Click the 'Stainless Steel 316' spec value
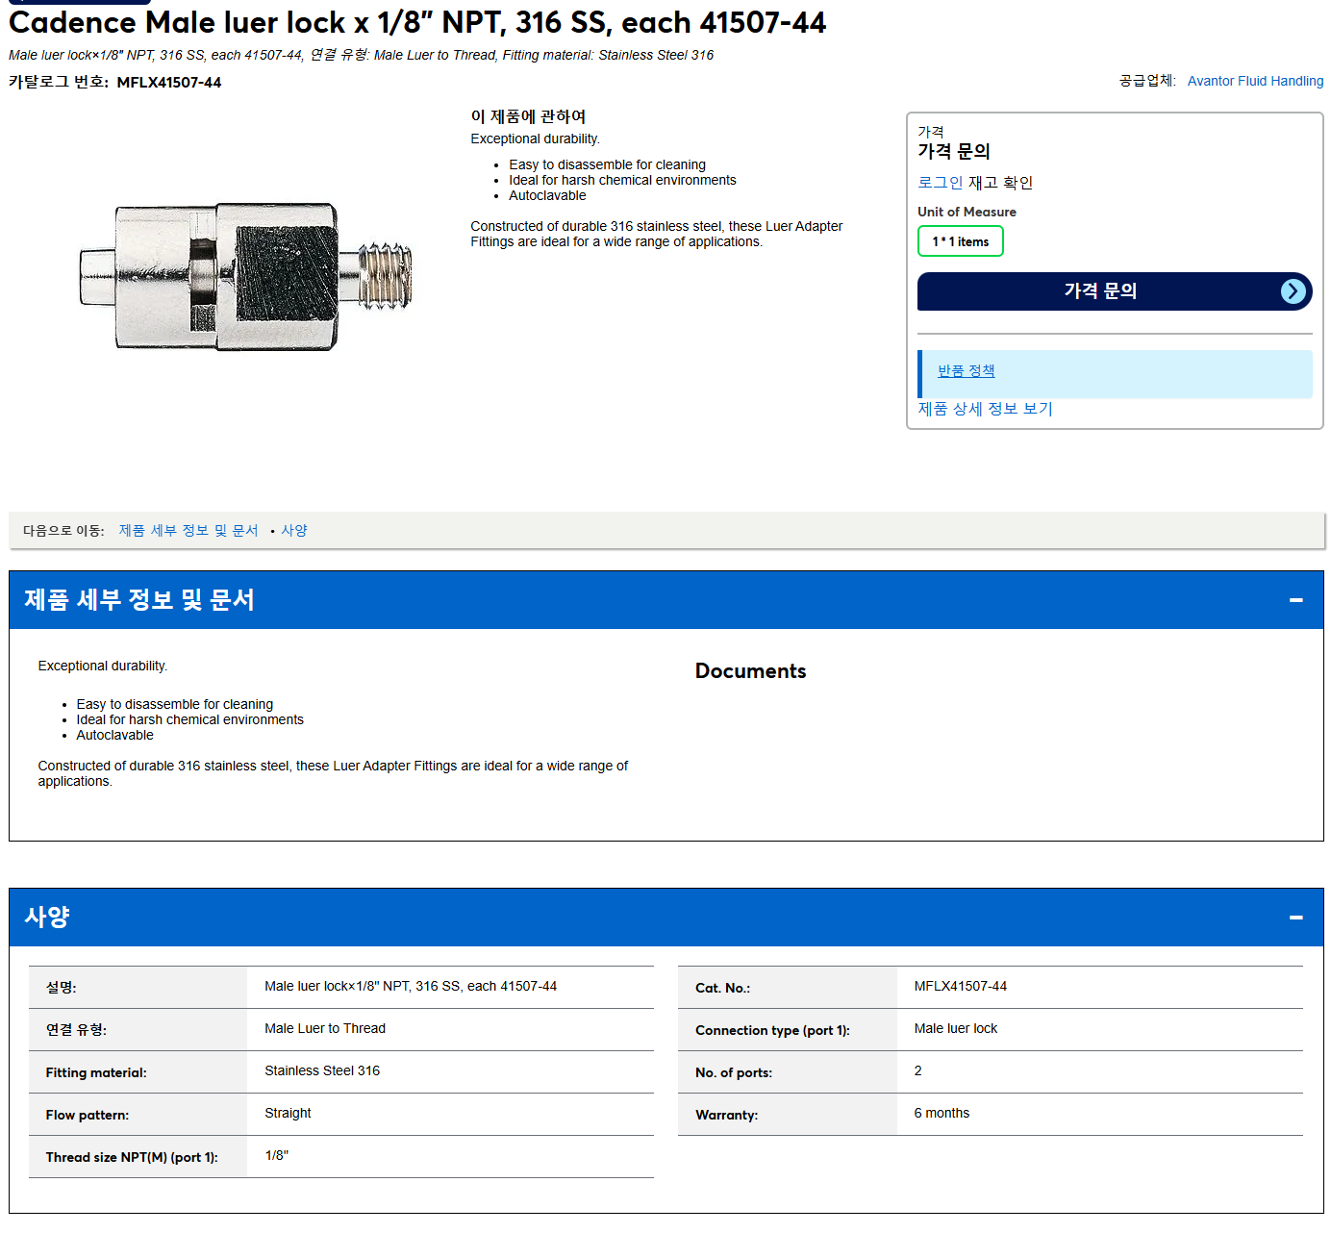 pyautogui.click(x=322, y=1070)
